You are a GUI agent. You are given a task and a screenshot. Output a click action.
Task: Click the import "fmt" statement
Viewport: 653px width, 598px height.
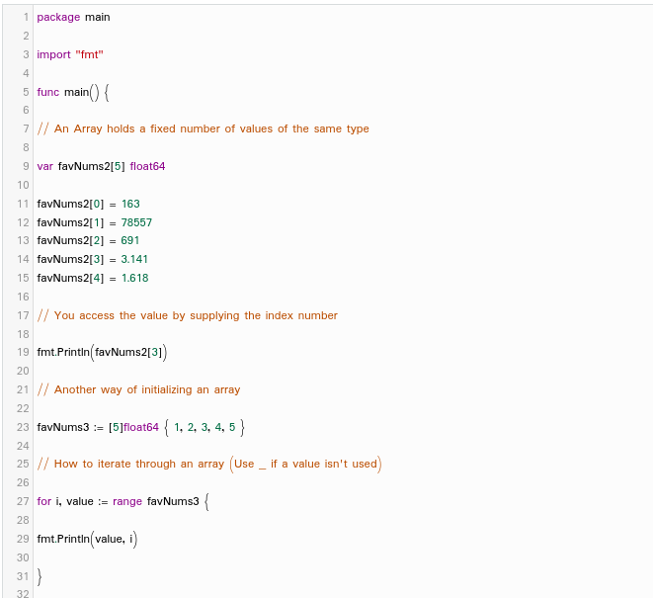[x=70, y=54]
